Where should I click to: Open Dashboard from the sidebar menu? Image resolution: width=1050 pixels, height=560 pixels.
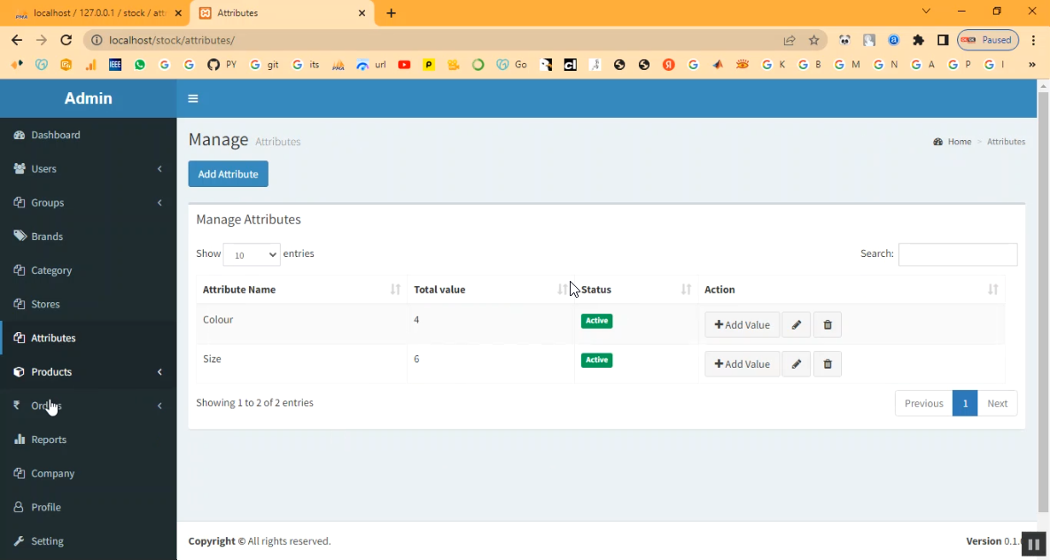(x=56, y=135)
